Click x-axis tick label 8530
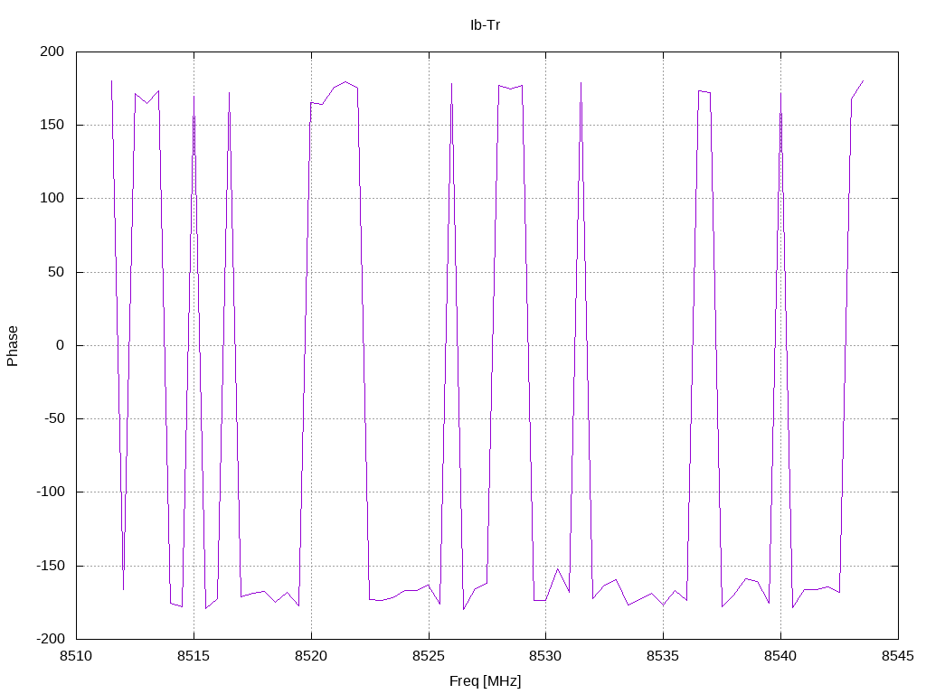The image size is (926, 694). click(x=545, y=656)
